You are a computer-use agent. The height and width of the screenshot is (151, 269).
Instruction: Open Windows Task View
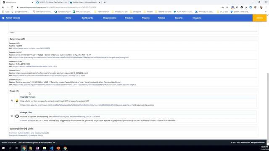coord(17,148)
